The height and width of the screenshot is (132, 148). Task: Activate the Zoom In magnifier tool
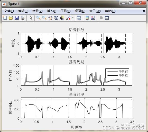tap(39, 18)
